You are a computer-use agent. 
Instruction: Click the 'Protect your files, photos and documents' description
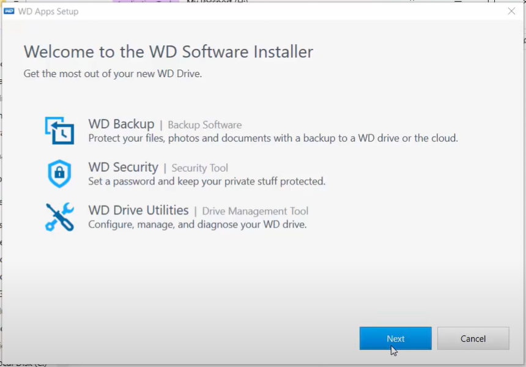tap(273, 138)
